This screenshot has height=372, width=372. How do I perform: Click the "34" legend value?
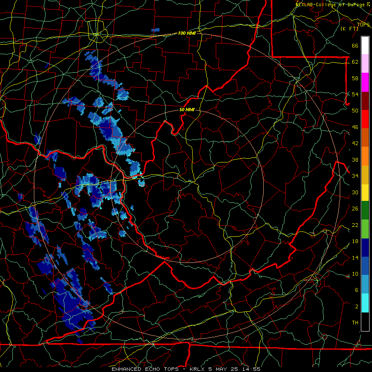tap(355, 176)
